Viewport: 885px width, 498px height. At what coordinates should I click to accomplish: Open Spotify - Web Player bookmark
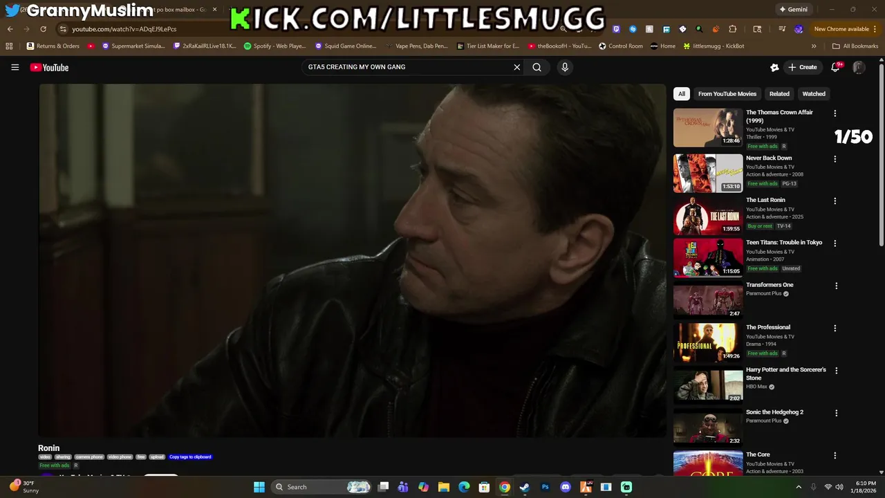[274, 46]
